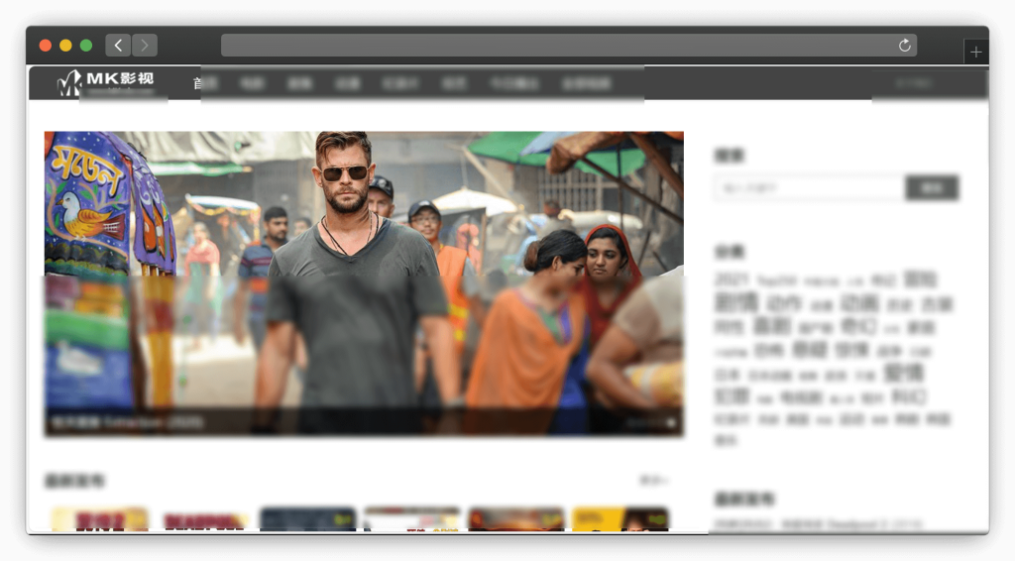Open the Deadpool poster thumbnail
Screen dimensions: 1015x561
point(204,520)
